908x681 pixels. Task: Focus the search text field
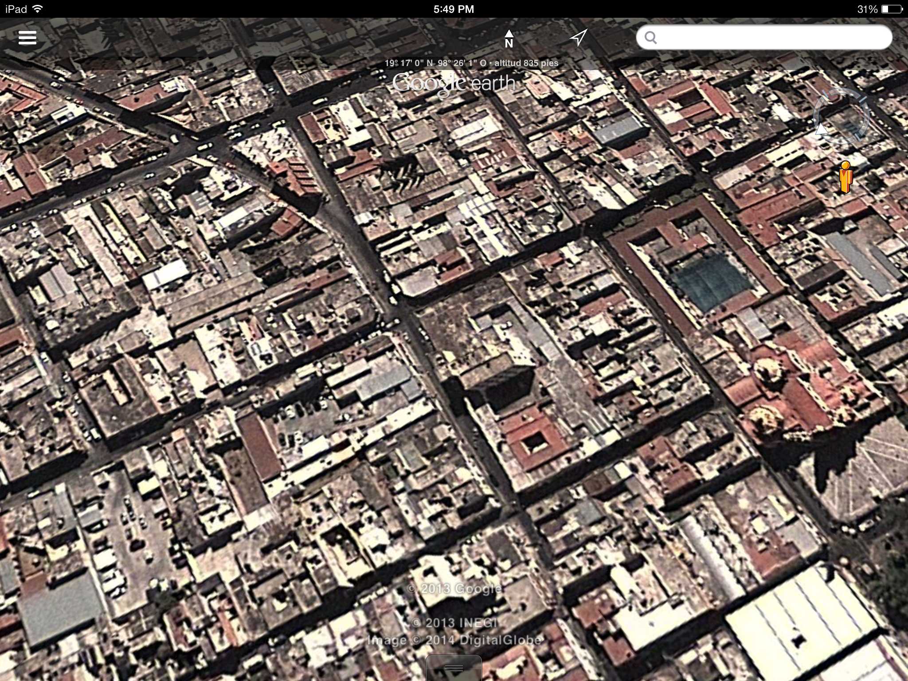pyautogui.click(x=771, y=38)
